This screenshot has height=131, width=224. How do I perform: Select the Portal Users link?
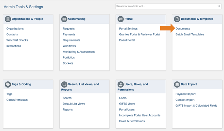(x=127, y=109)
